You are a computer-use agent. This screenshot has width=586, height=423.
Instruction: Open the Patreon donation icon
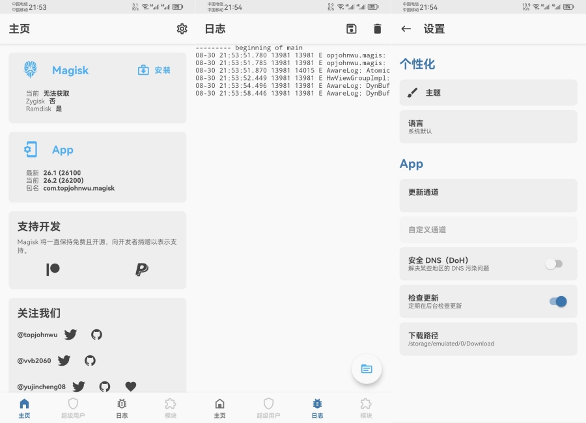coord(53,269)
